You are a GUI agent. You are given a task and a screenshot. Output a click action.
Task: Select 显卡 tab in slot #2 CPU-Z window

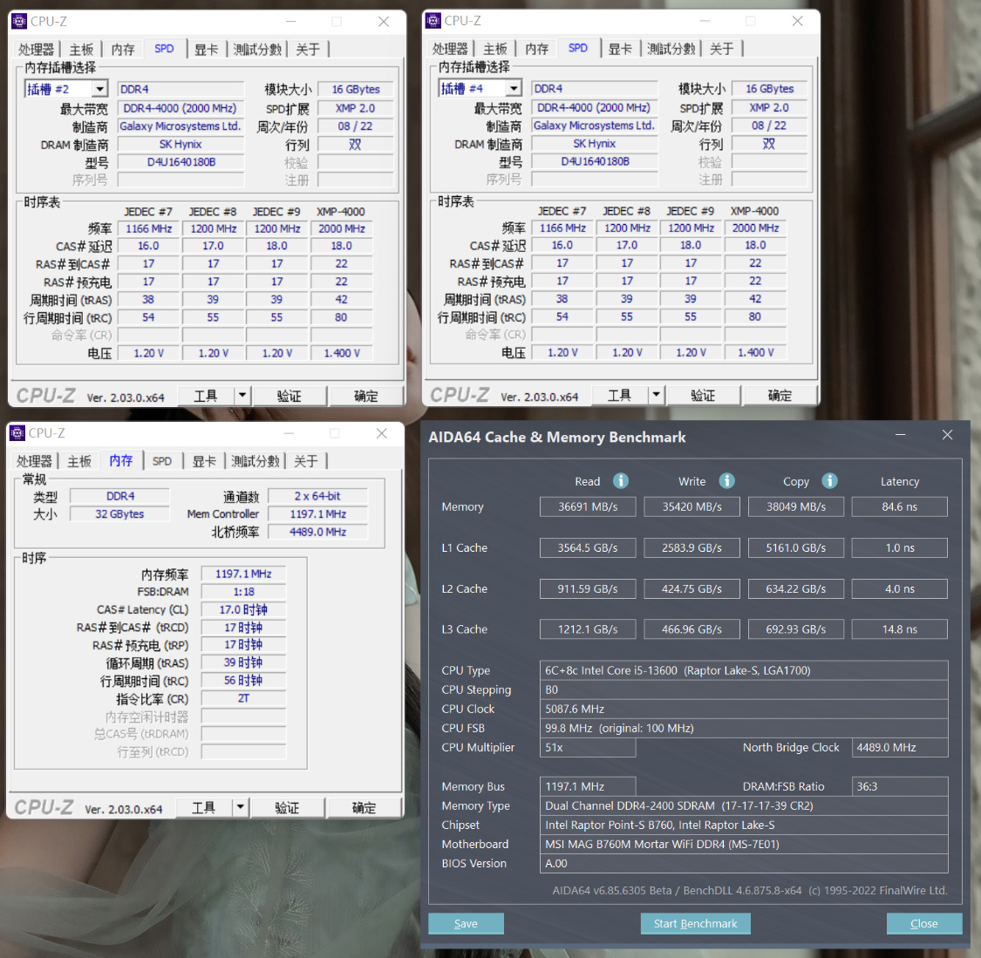tap(206, 50)
